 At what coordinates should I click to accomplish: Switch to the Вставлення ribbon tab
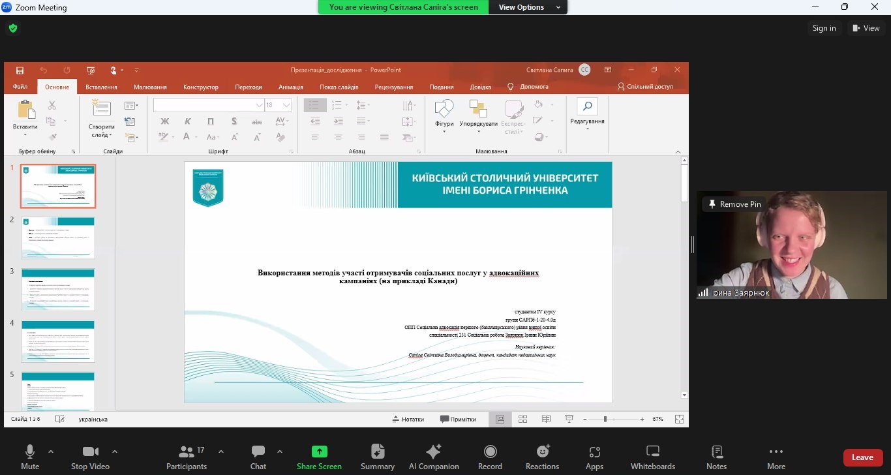click(101, 87)
